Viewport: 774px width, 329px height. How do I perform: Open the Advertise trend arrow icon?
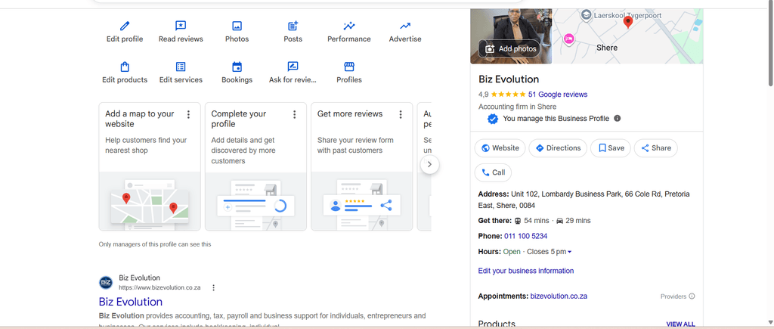point(405,26)
